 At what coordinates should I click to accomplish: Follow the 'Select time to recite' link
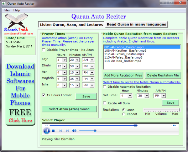[x=142, y=82]
